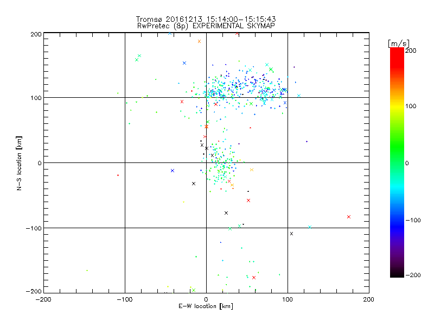Screen dimensions: 434x326
Task: Click the RwPretec EXPERIMENTAL SKYMAP subtitle
Action: pyautogui.click(x=206, y=26)
